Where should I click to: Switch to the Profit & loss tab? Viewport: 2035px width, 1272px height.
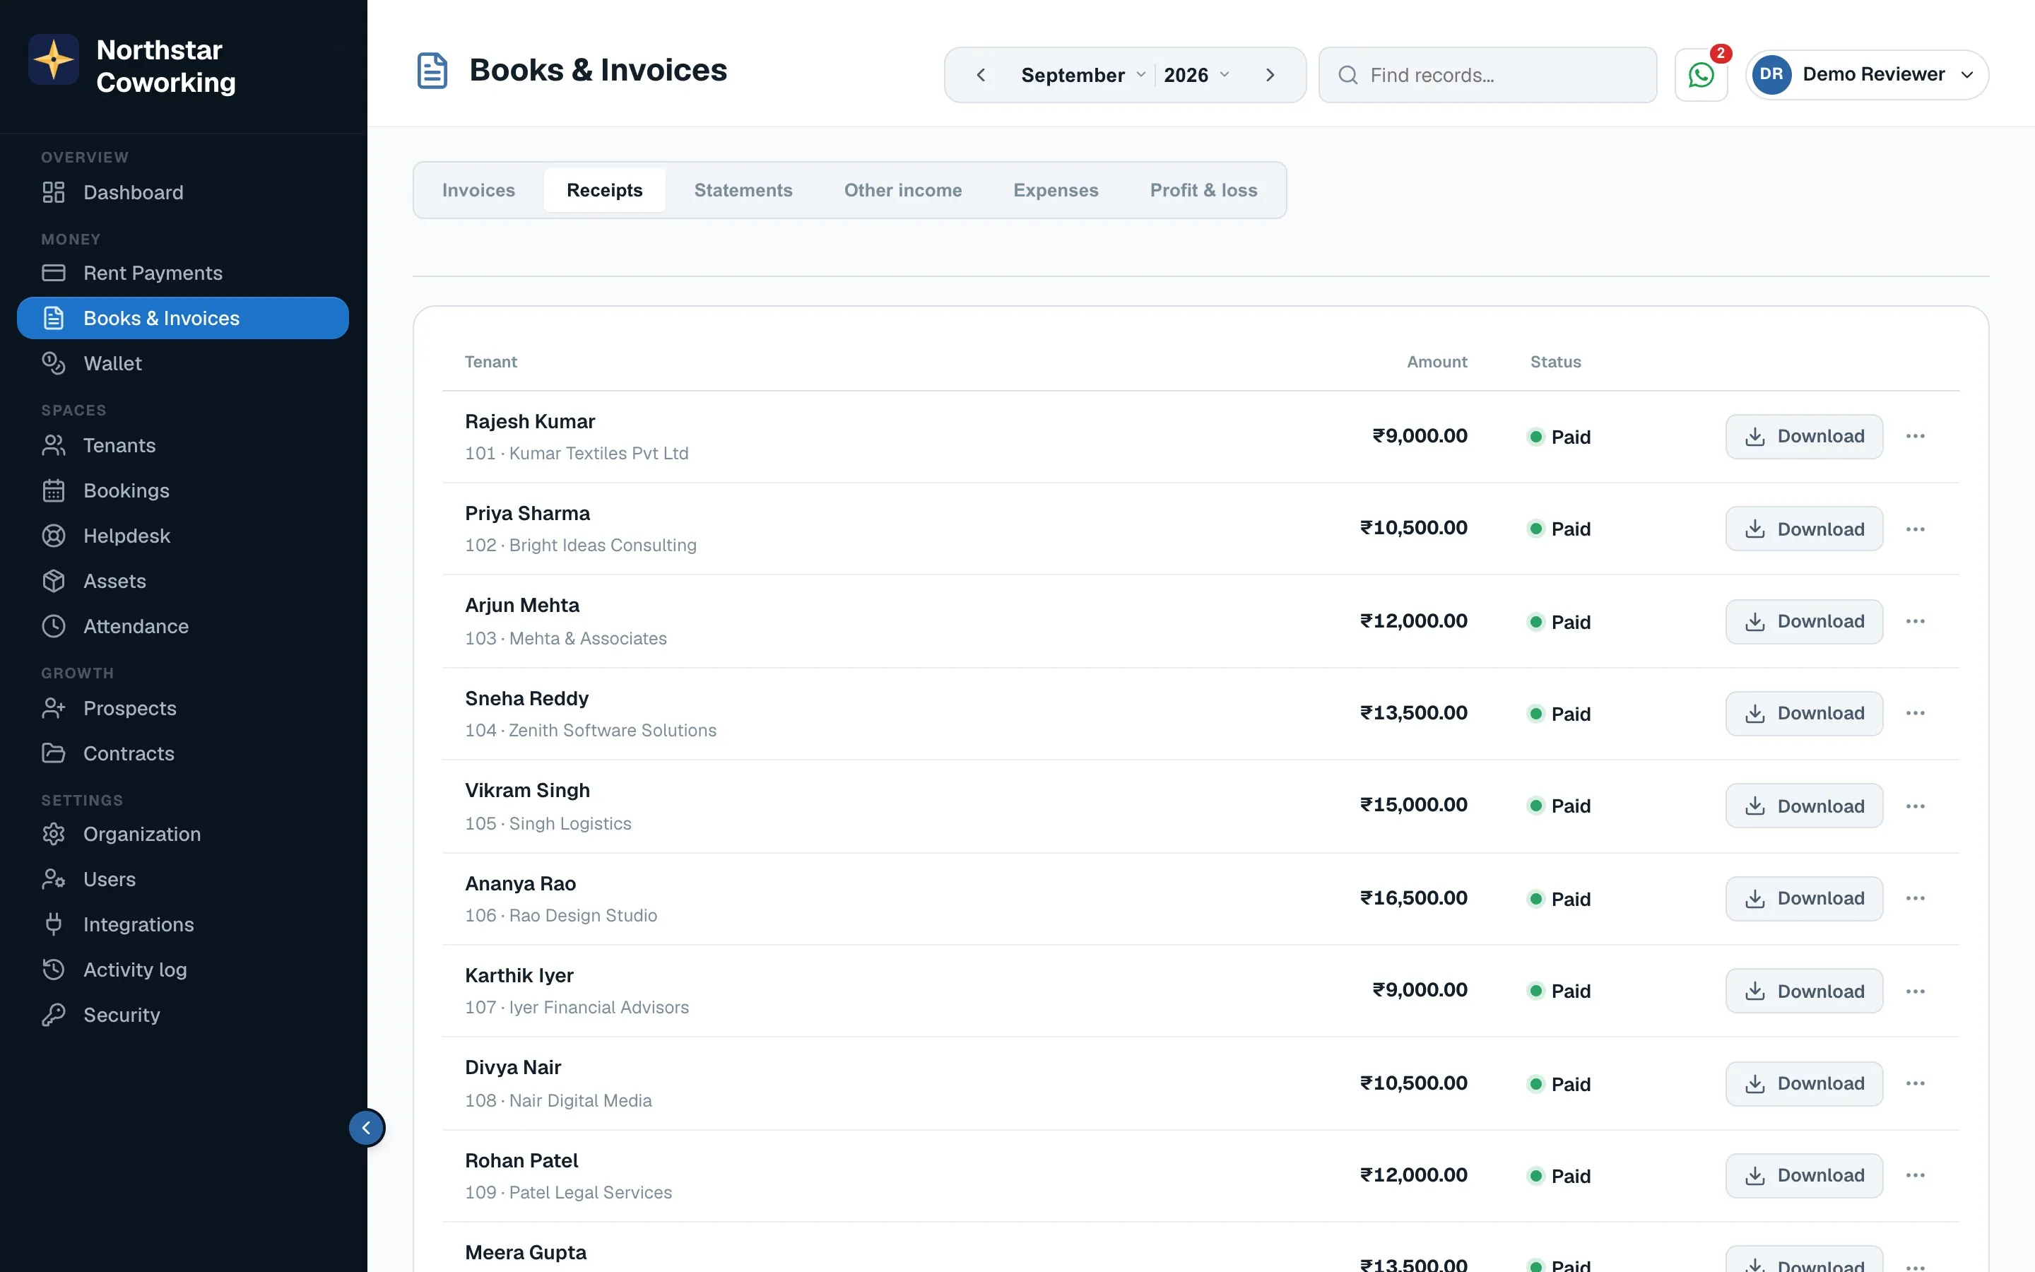[1203, 190]
